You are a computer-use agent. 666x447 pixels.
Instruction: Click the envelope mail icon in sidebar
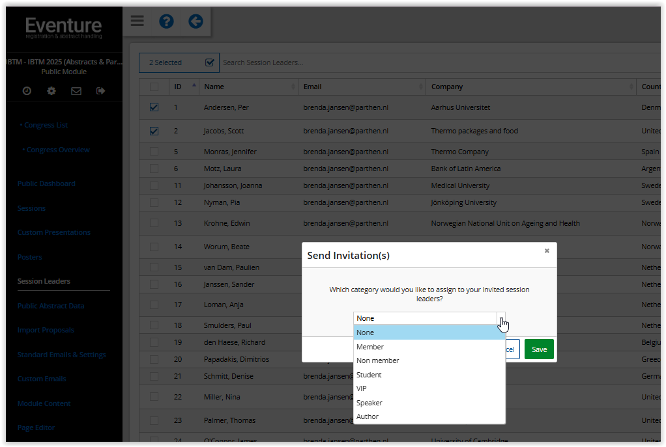click(x=76, y=91)
